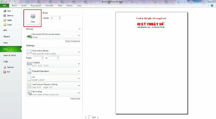The height and width of the screenshot is (119, 216).
Task: Open the Review tab
Action: point(69,5)
